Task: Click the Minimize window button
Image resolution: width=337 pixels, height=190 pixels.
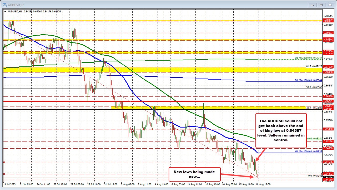Action: tap(312, 5)
